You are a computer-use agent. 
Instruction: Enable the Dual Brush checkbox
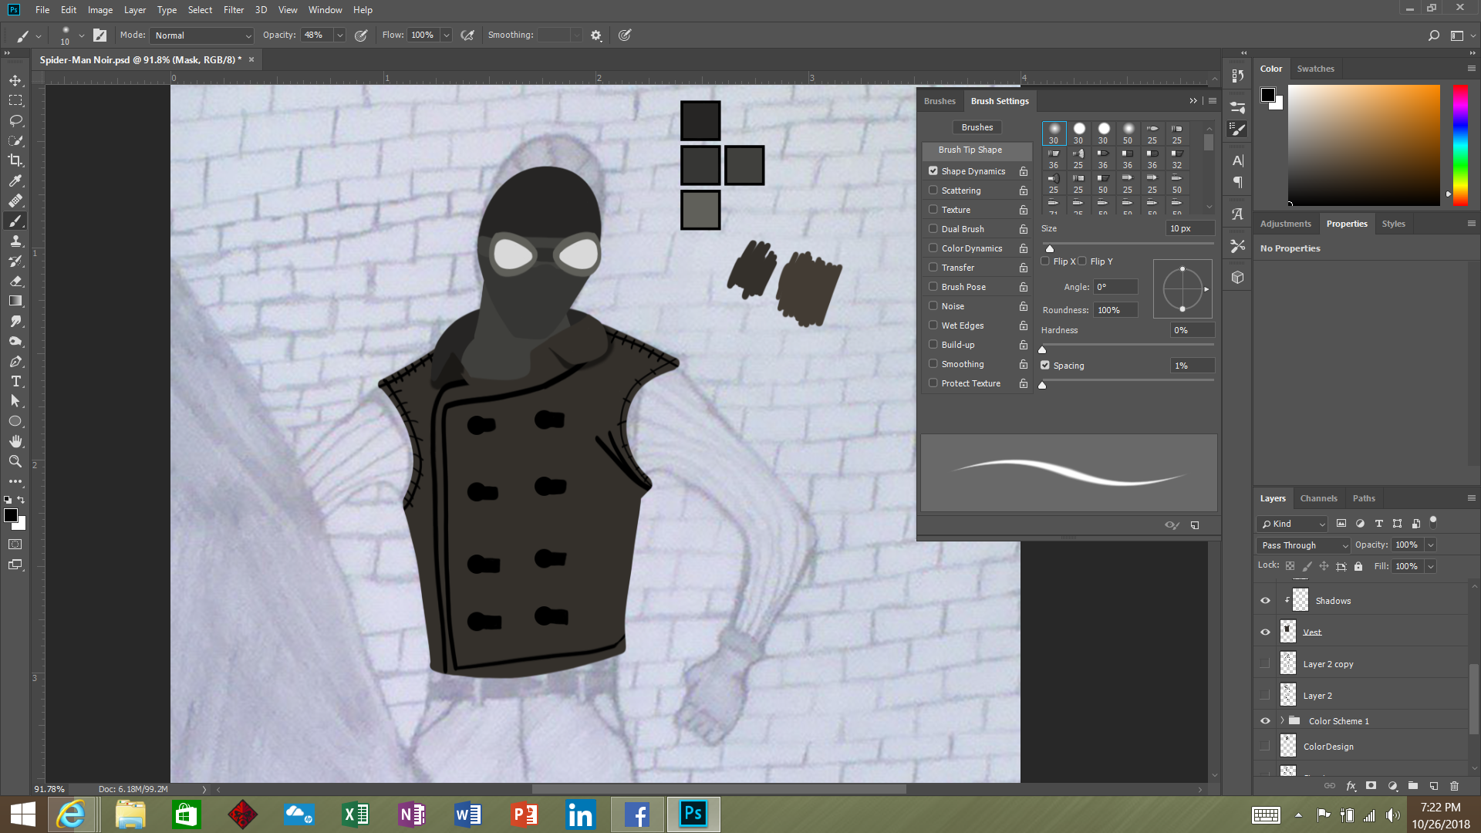coord(933,228)
